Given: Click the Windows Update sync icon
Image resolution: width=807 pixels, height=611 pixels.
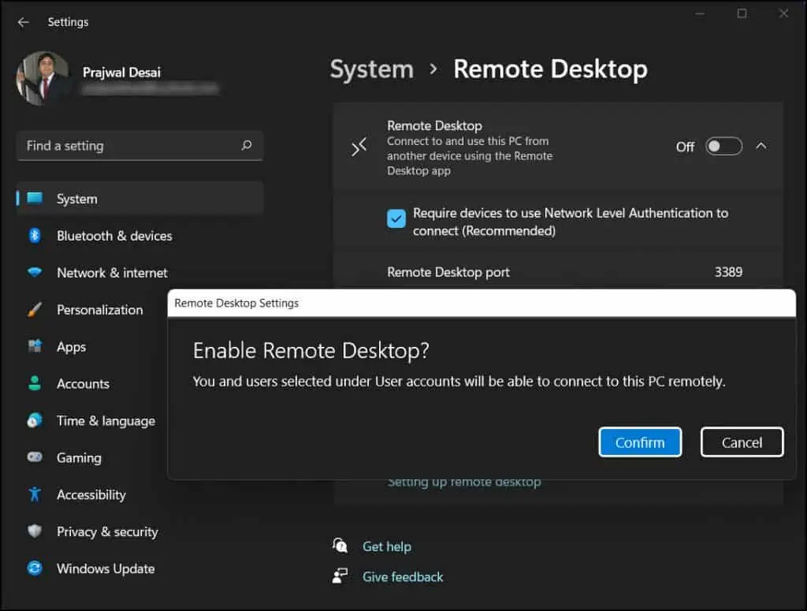Looking at the screenshot, I should (35, 568).
